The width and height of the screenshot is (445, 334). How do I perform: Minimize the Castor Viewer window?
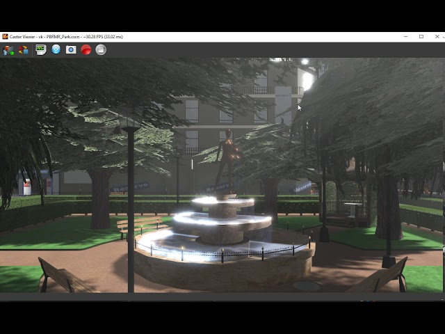(x=406, y=37)
